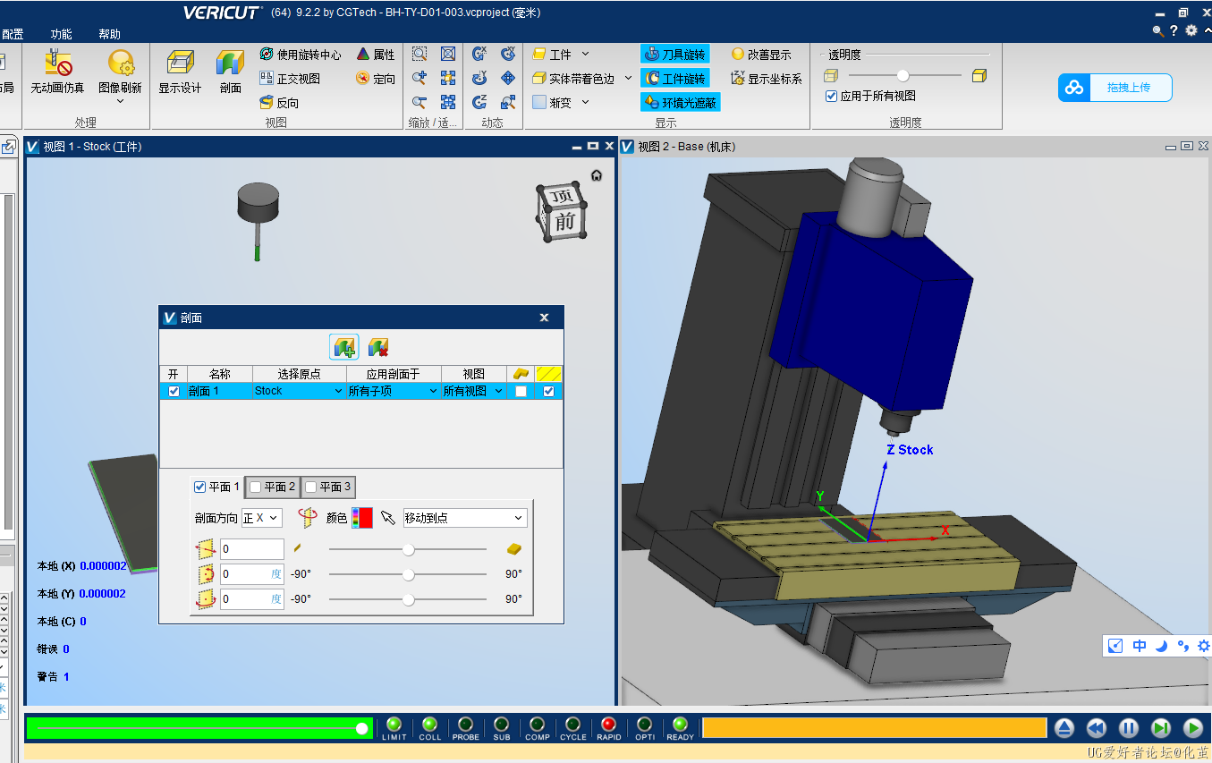Image resolution: width=1212 pixels, height=763 pixels.
Task: Open view 属性 attributes
Action: 376,55
